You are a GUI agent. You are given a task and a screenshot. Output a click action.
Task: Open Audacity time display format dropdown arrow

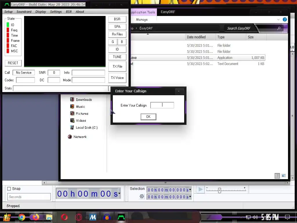pyautogui.click(x=119, y=193)
